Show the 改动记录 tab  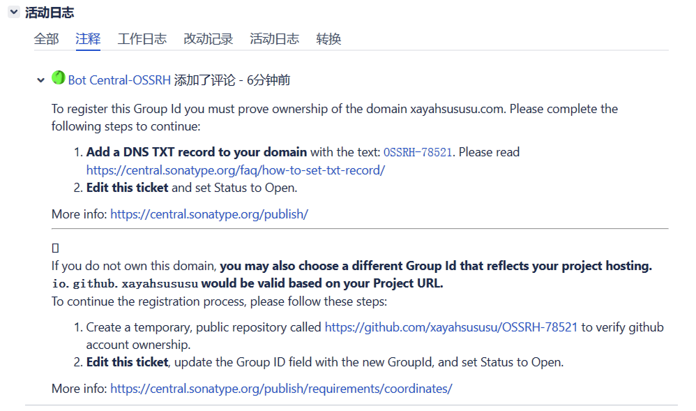[208, 39]
